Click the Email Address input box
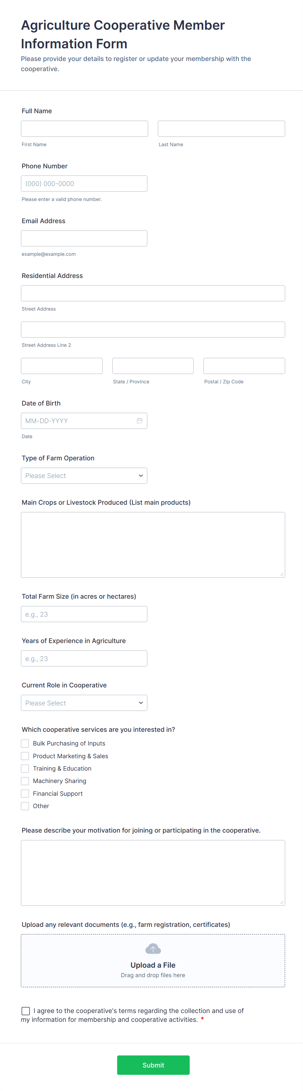 (84, 238)
